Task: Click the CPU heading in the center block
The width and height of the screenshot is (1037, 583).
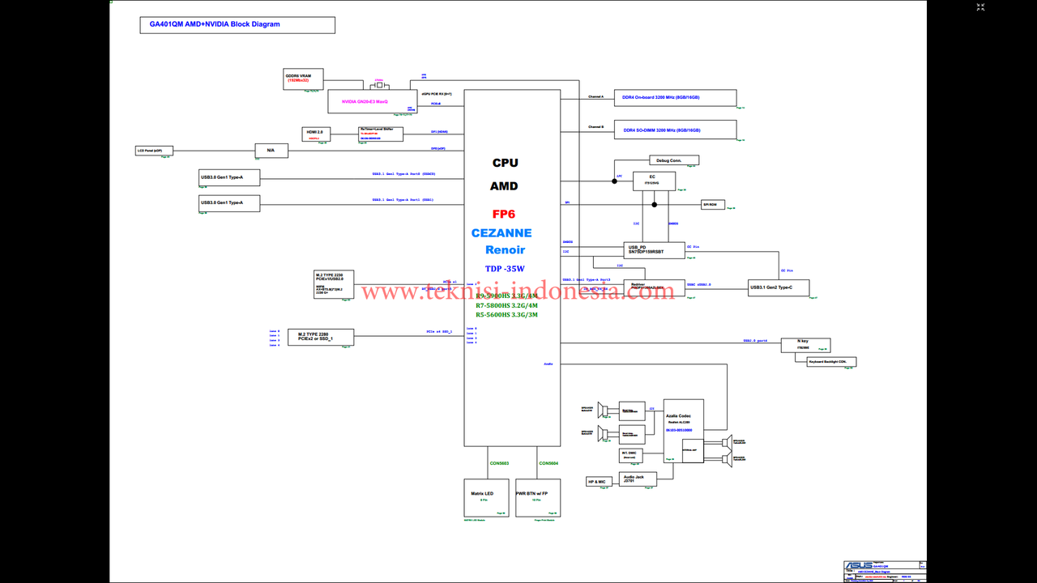Action: tap(505, 163)
